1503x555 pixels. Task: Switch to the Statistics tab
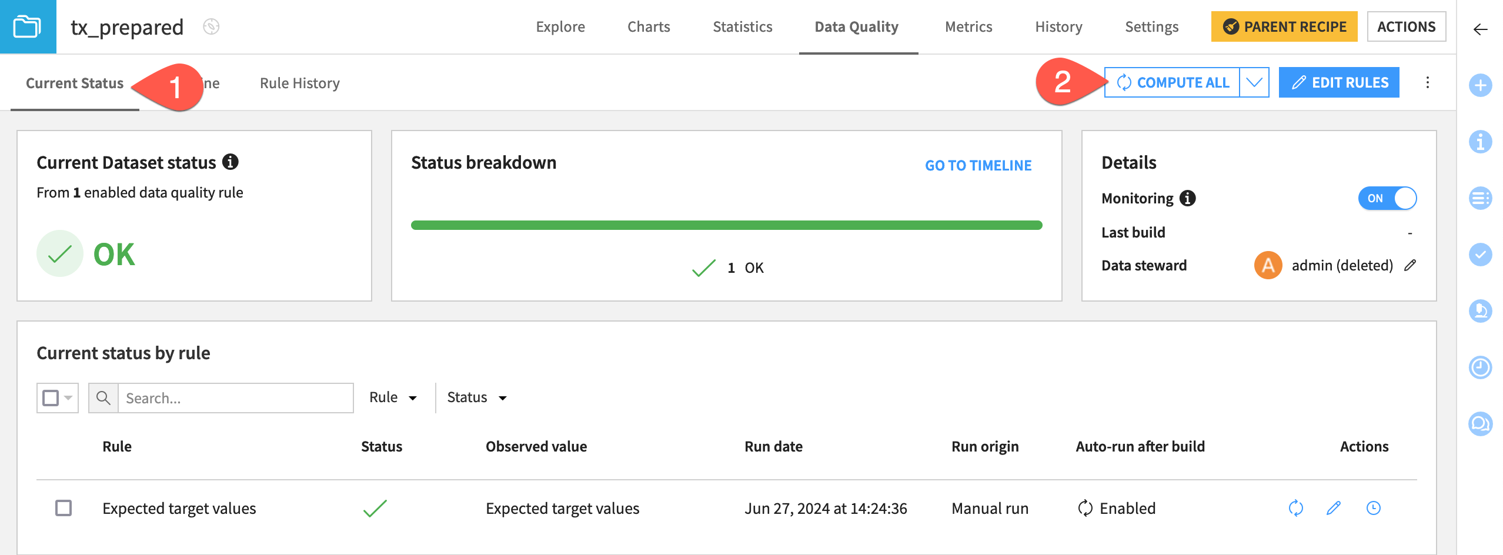(x=743, y=26)
